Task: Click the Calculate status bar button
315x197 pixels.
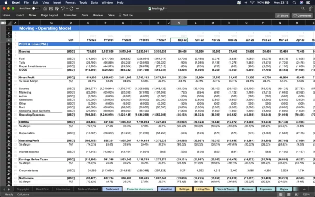Action: (x=23, y=194)
